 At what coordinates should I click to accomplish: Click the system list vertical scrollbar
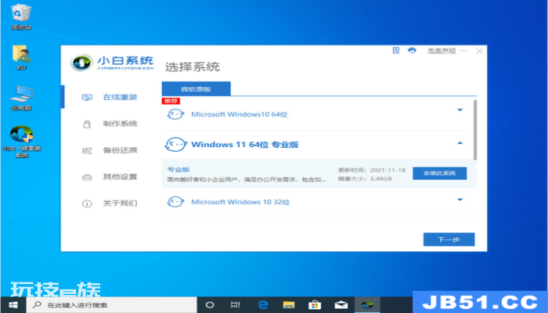(x=474, y=130)
